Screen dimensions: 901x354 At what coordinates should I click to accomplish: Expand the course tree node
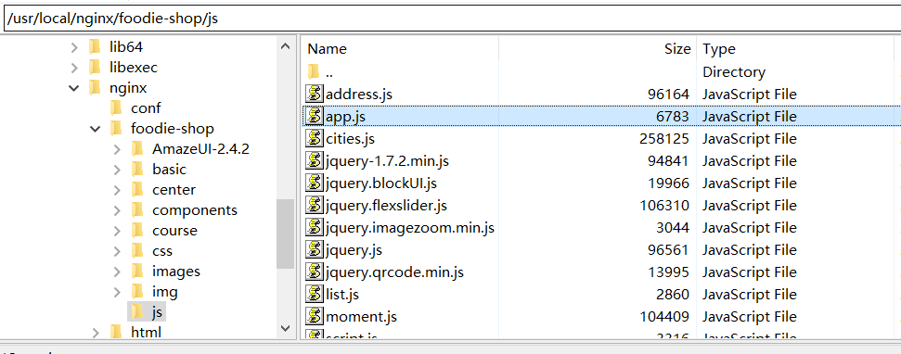117,231
